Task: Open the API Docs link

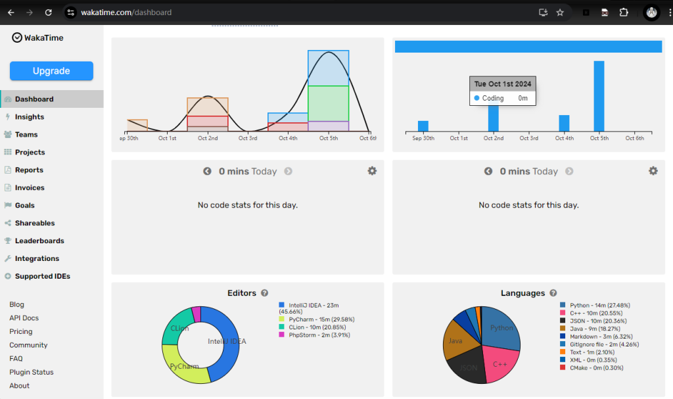Action: 24,318
